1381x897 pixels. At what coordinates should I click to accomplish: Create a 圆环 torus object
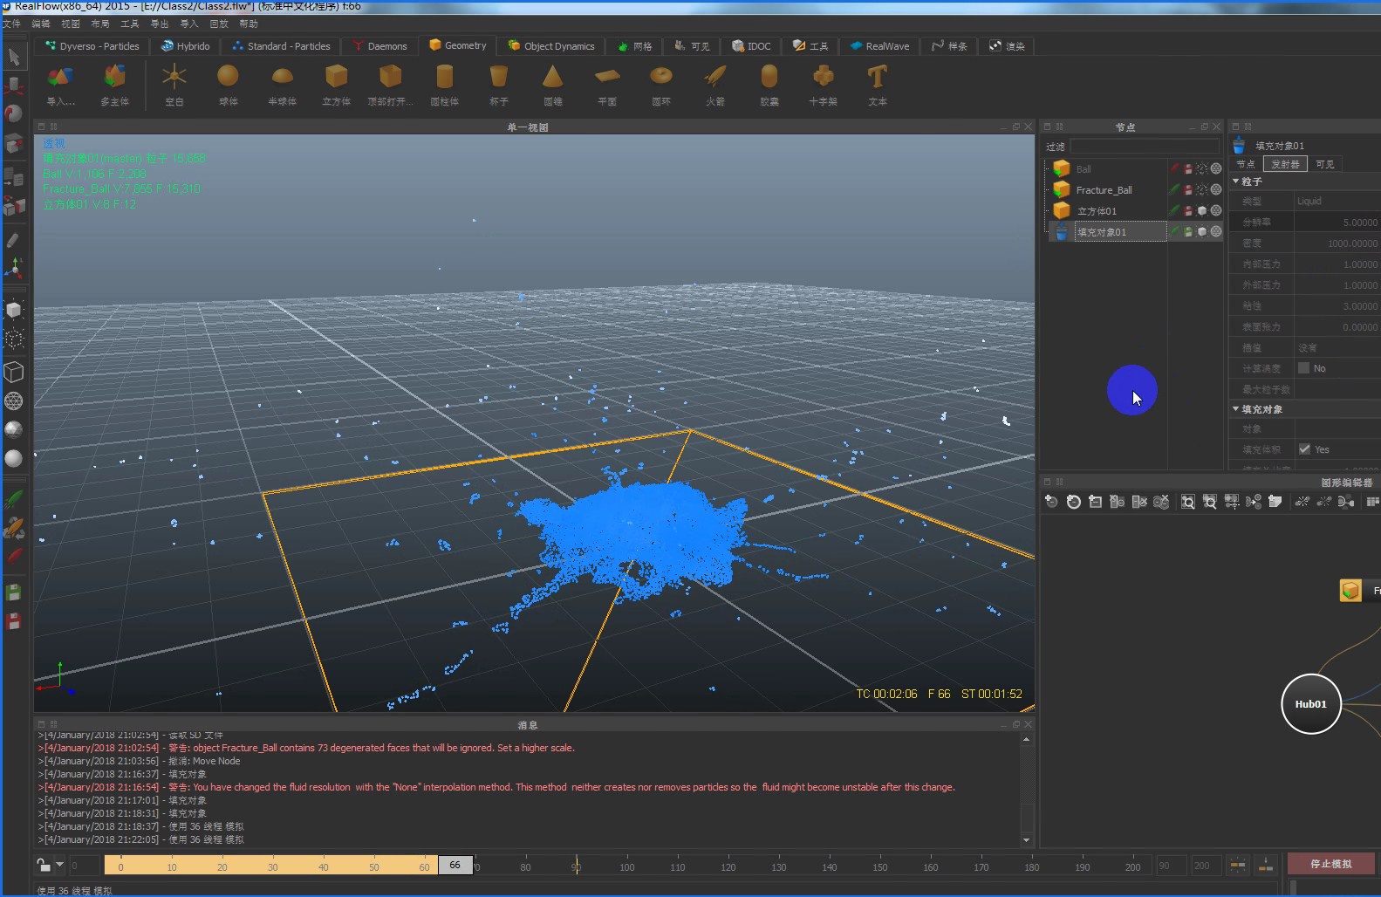point(661,78)
